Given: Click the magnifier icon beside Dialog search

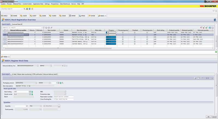Looking at the screenshot, I should pyautogui.click(x=24, y=9).
